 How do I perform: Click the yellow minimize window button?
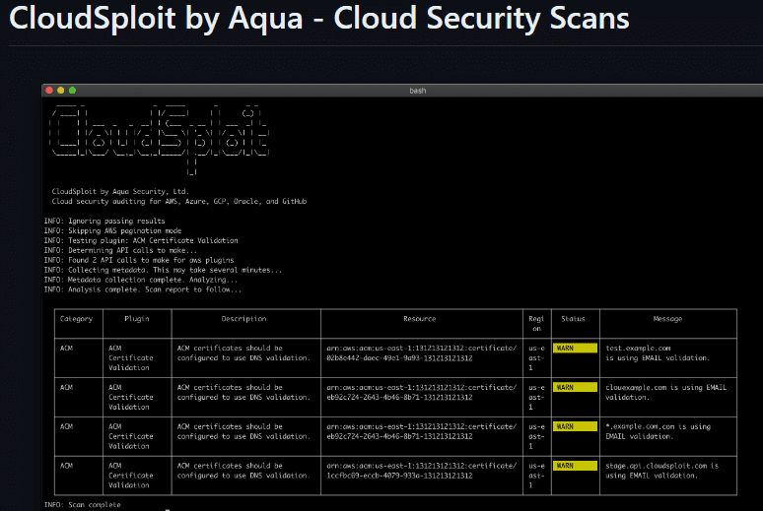[60, 90]
